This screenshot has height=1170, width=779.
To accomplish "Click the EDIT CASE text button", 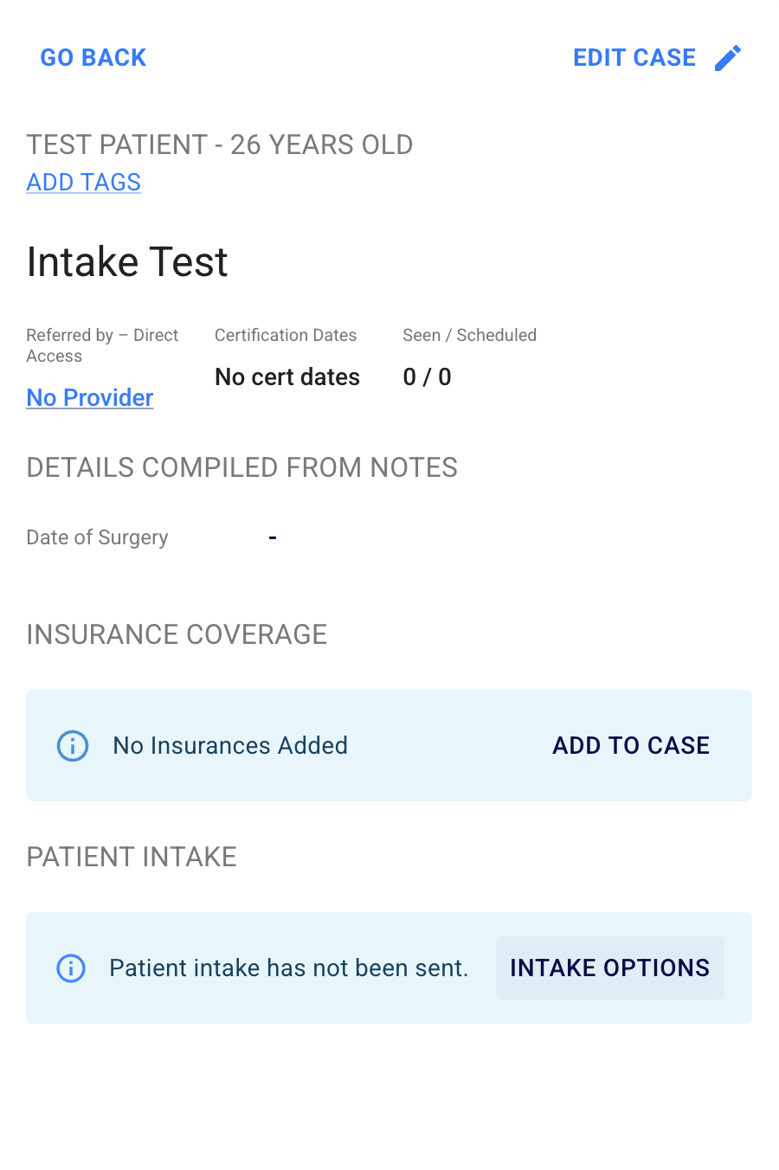I will pyautogui.click(x=634, y=58).
